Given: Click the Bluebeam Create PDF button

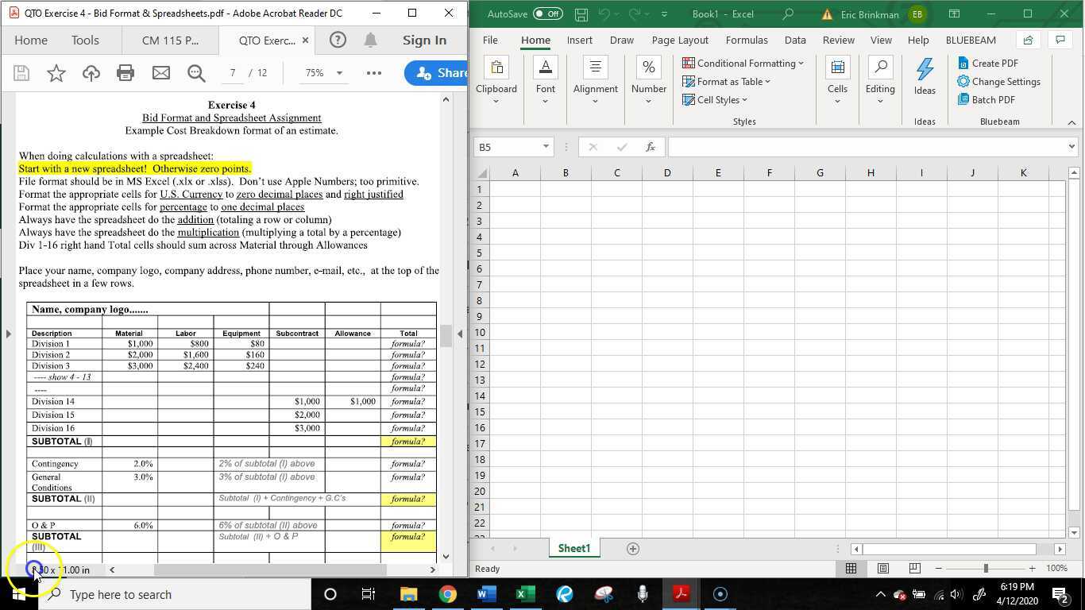Looking at the screenshot, I should pos(987,63).
